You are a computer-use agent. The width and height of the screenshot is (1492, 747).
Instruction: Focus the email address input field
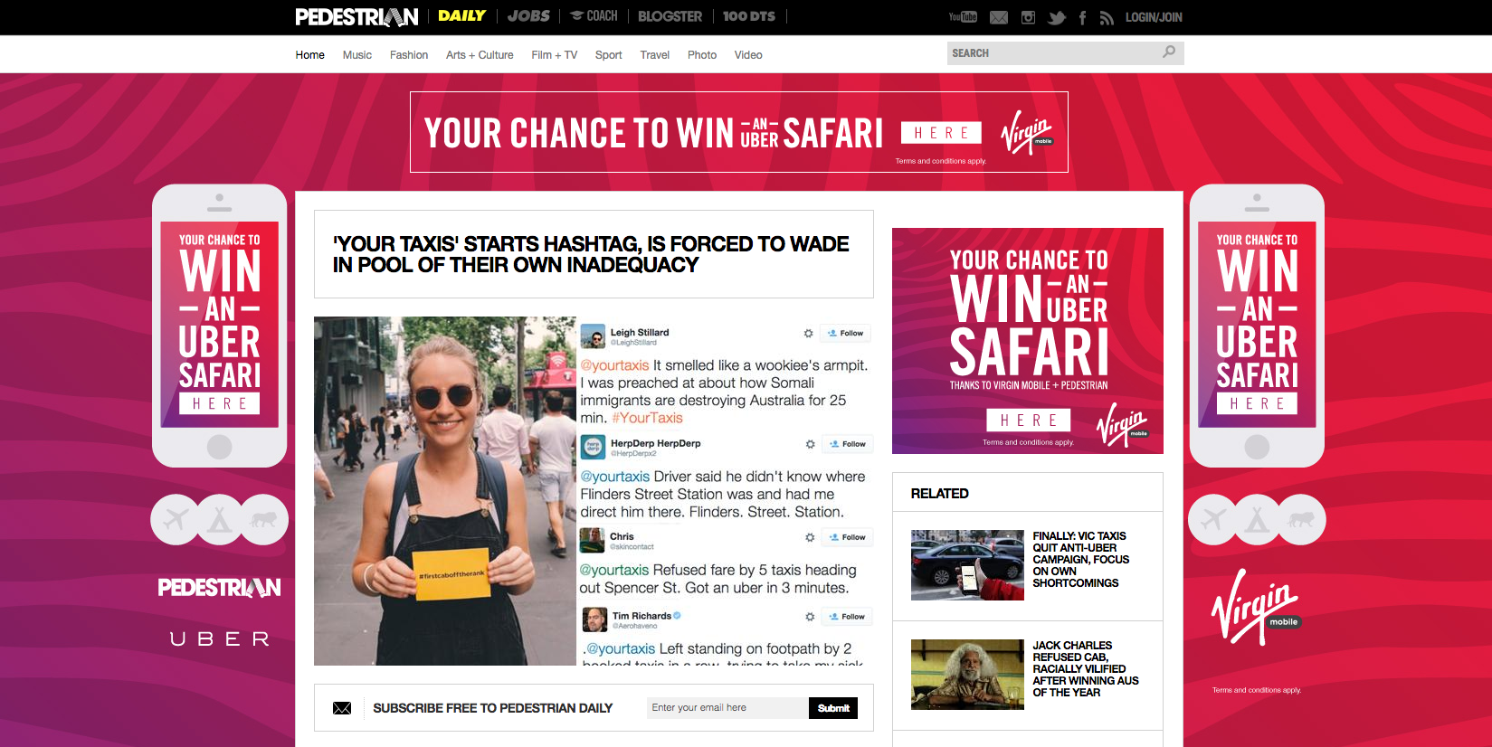pyautogui.click(x=727, y=708)
